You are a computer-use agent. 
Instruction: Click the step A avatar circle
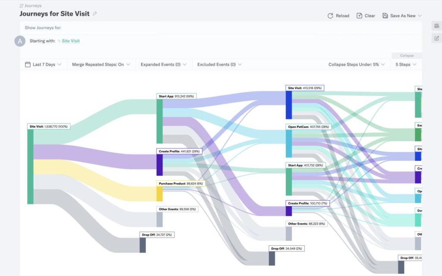tap(19, 41)
